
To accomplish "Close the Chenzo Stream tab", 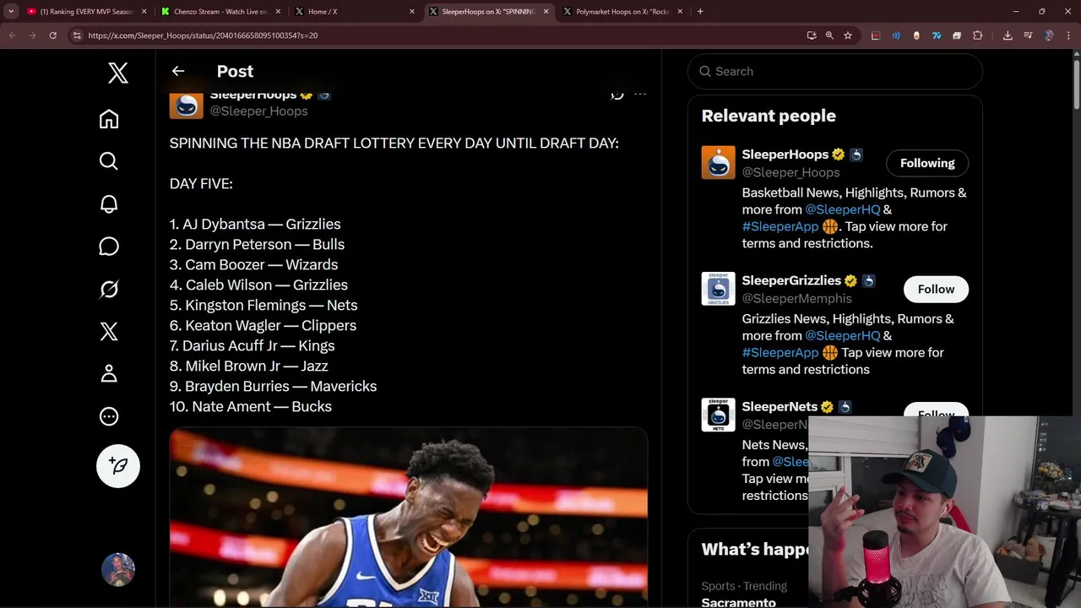I will (x=278, y=12).
